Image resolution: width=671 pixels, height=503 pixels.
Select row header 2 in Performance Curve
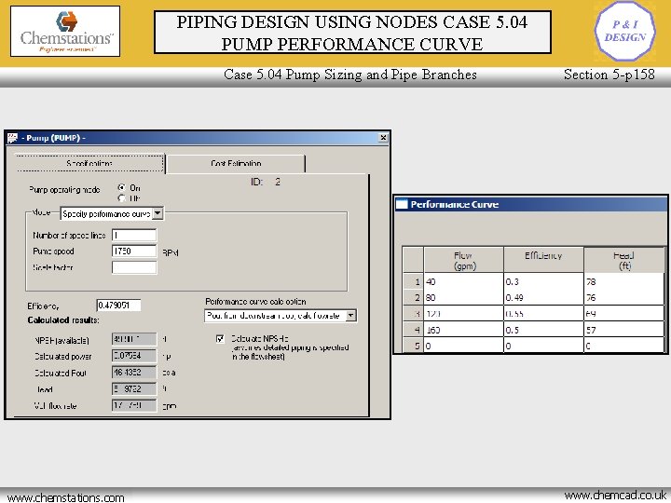click(414, 298)
